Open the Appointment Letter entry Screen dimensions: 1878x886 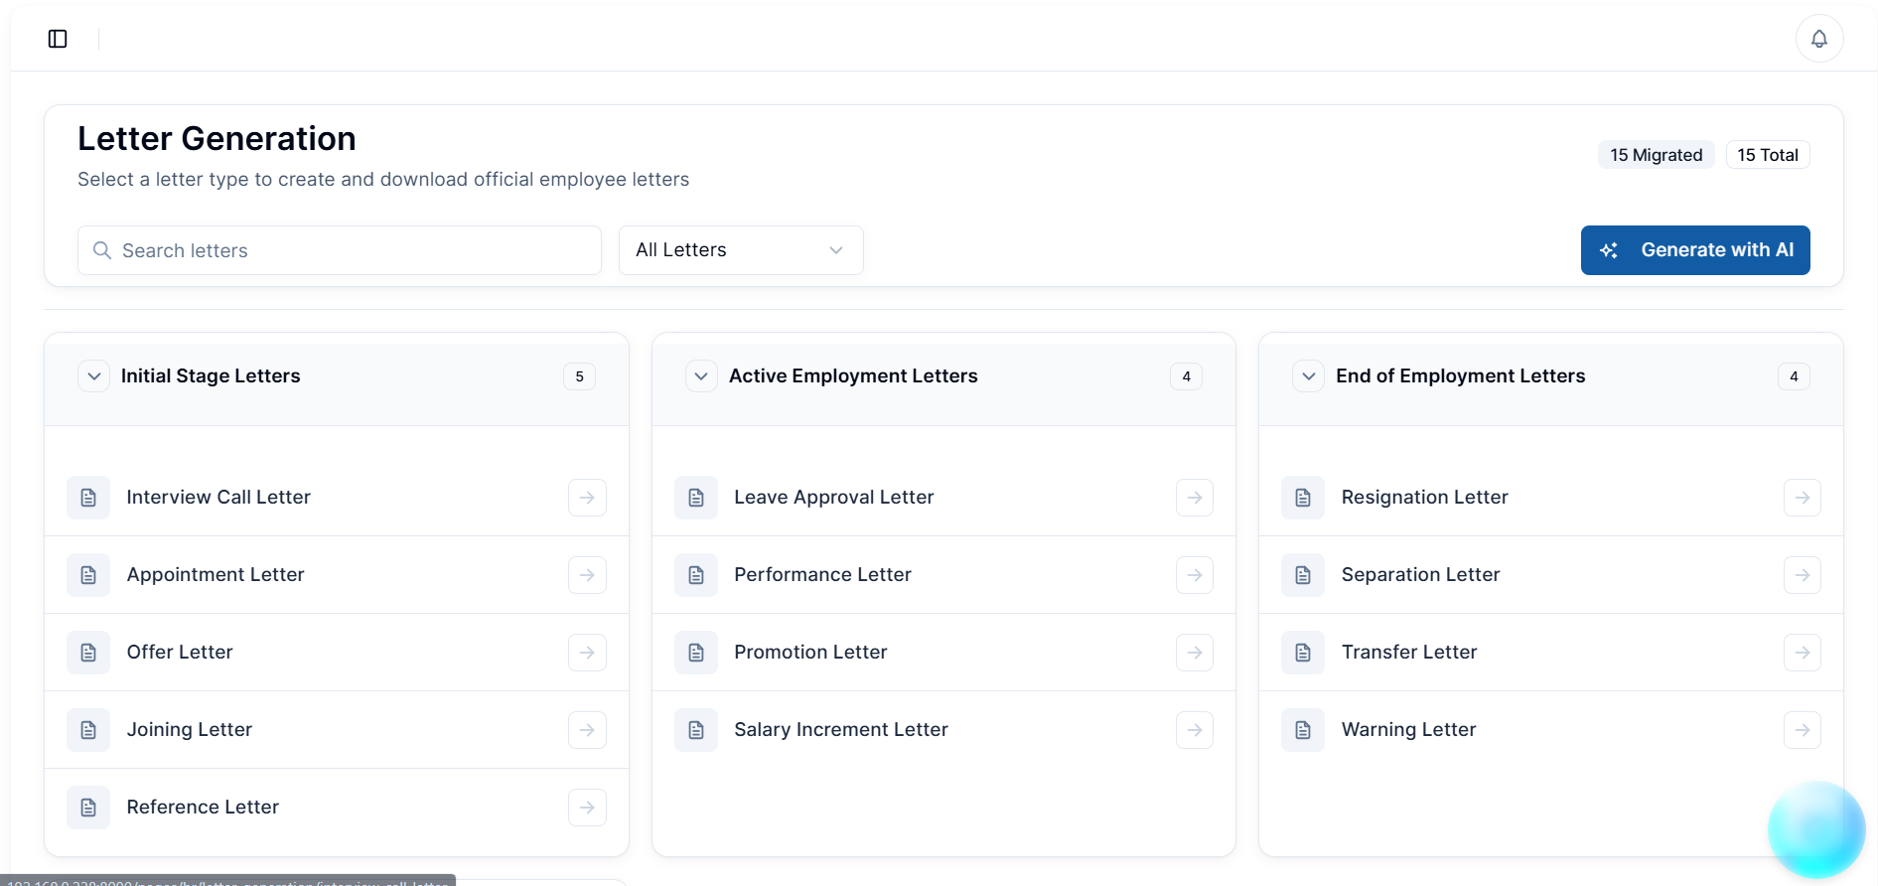click(x=216, y=575)
